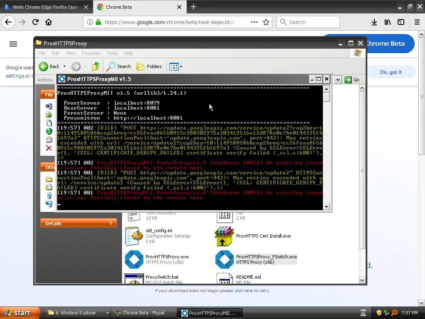Screen dimensions: 425x319
Task: Open Explorer Help menu
Action: coord(129,53)
